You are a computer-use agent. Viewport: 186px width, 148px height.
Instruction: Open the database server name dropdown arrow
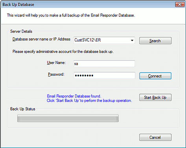pyautogui.click(x=132, y=40)
